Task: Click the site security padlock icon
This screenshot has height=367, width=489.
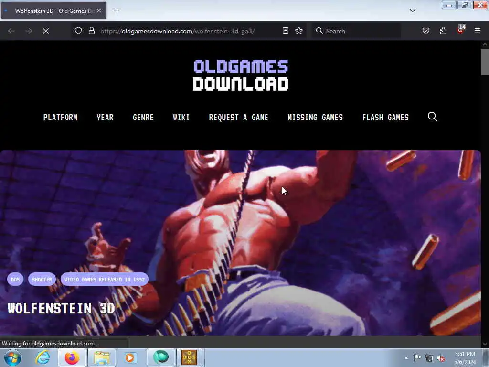Action: pyautogui.click(x=91, y=31)
